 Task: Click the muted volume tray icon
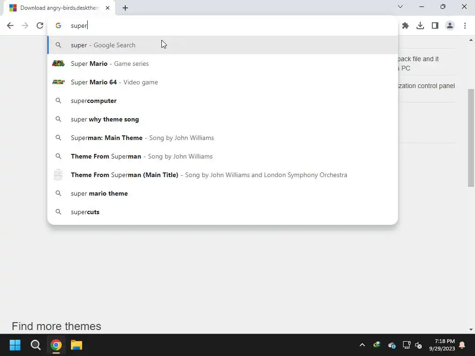click(418, 345)
